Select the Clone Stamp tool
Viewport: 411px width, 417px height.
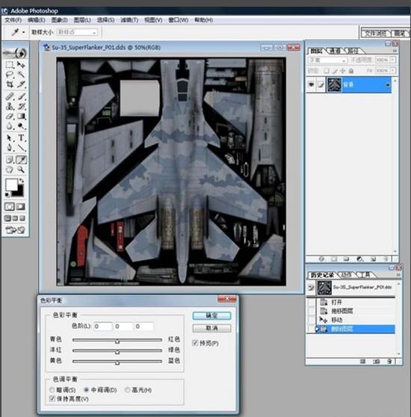tap(10, 106)
